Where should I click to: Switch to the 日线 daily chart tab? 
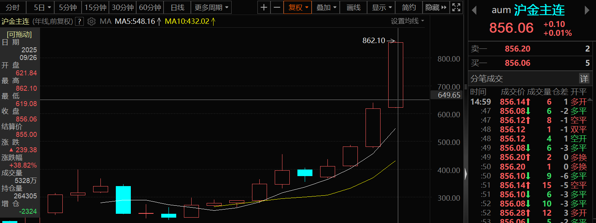(x=177, y=7)
